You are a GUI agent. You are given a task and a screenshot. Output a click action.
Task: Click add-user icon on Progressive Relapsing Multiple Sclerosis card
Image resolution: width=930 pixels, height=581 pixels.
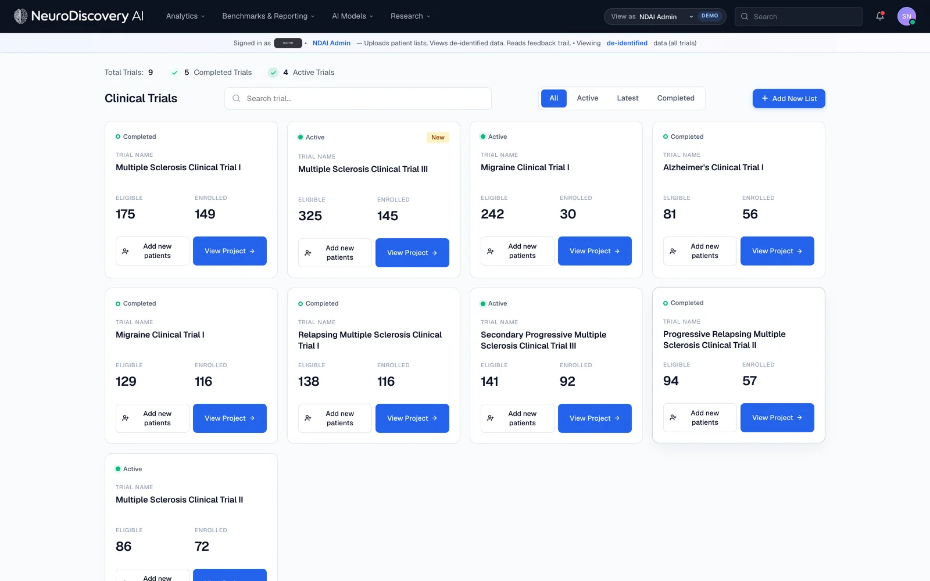[673, 418]
